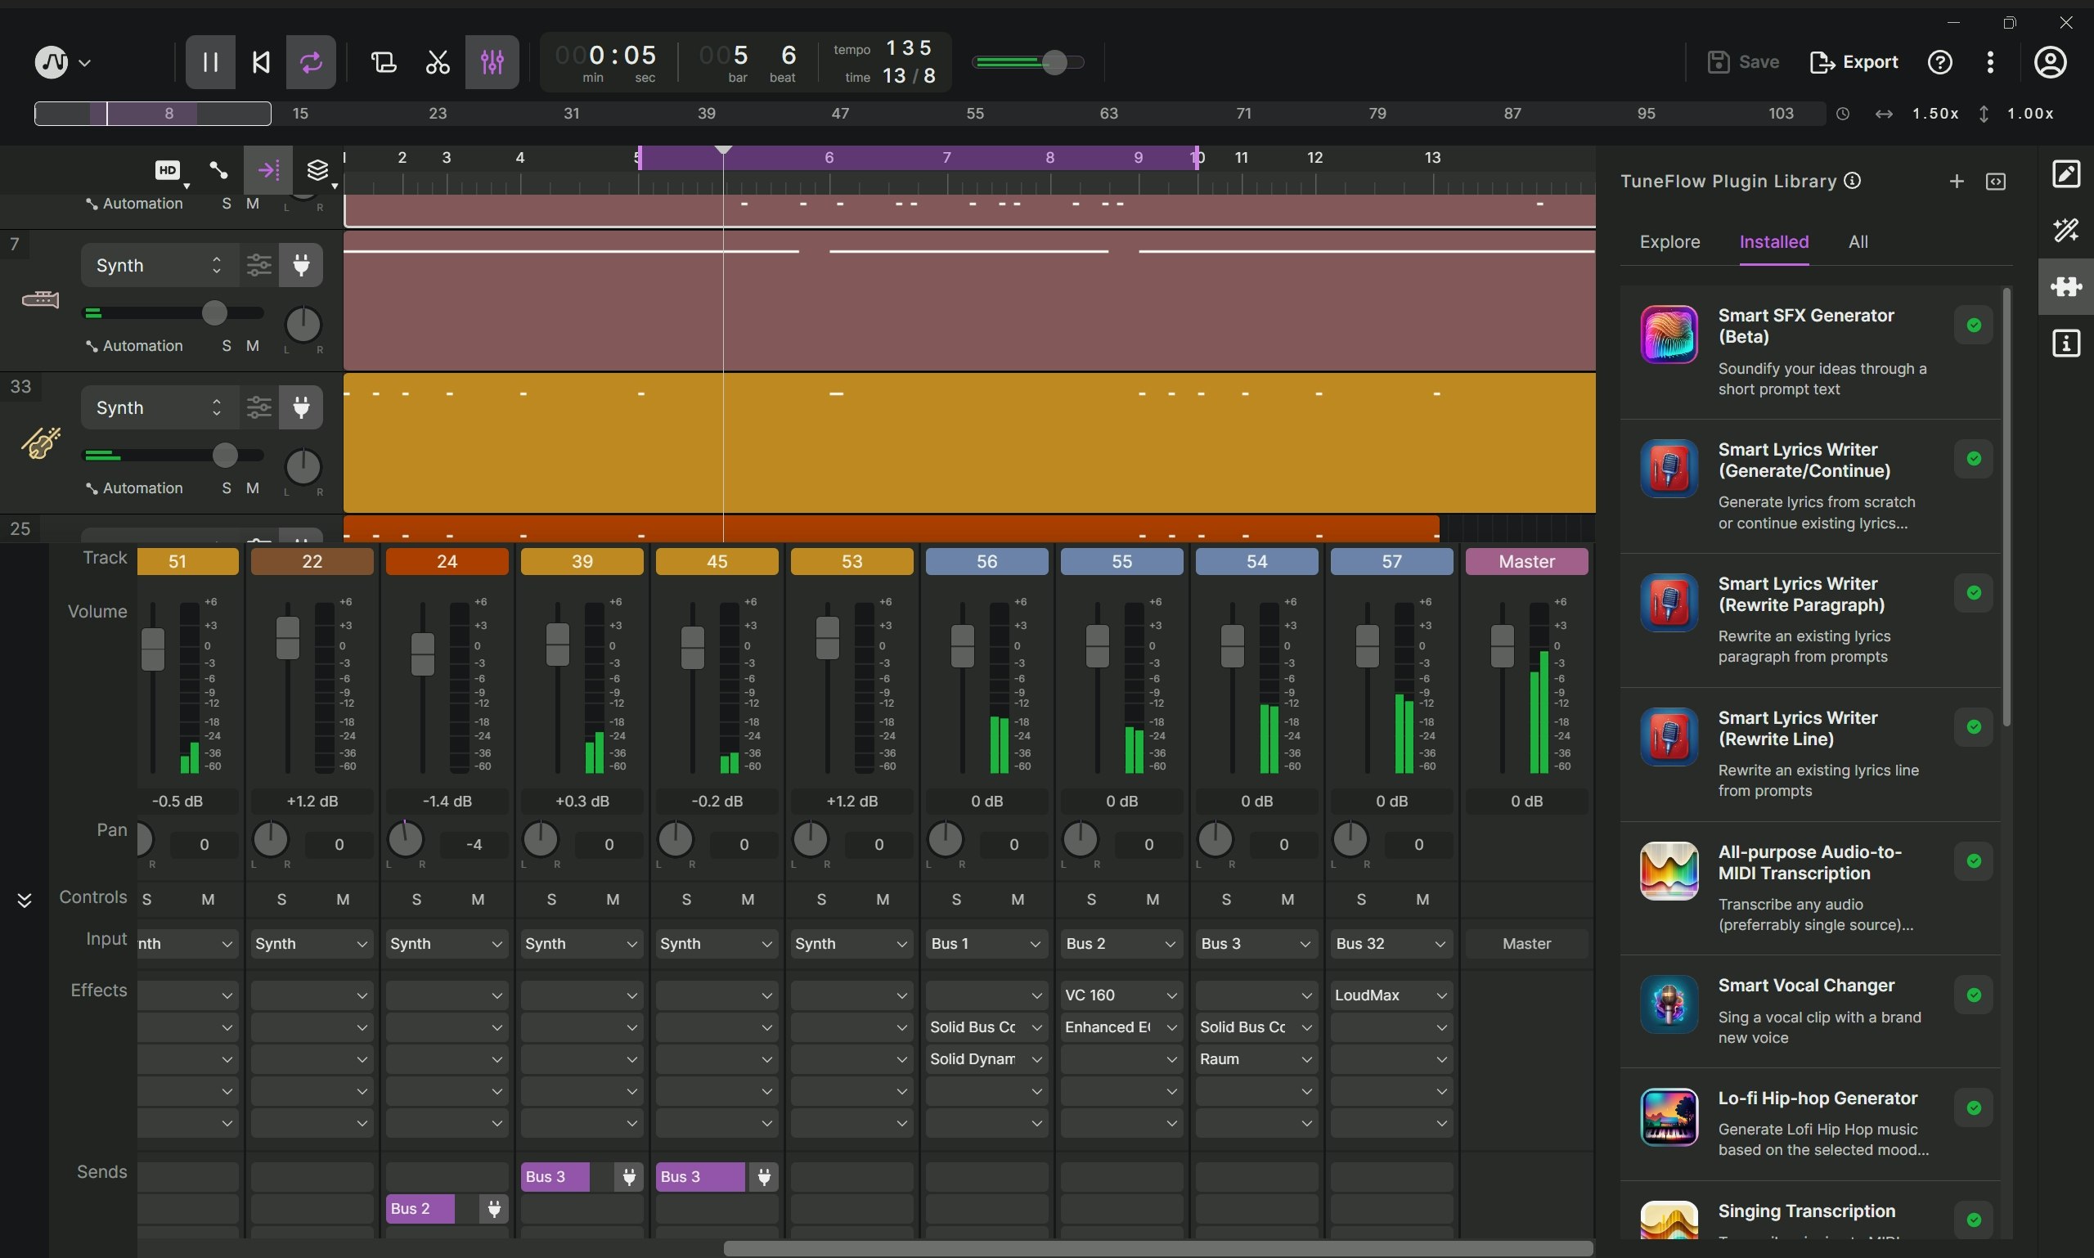Screen dimensions: 2094x1258
Task: Solo mixer channel 22
Action: (281, 900)
